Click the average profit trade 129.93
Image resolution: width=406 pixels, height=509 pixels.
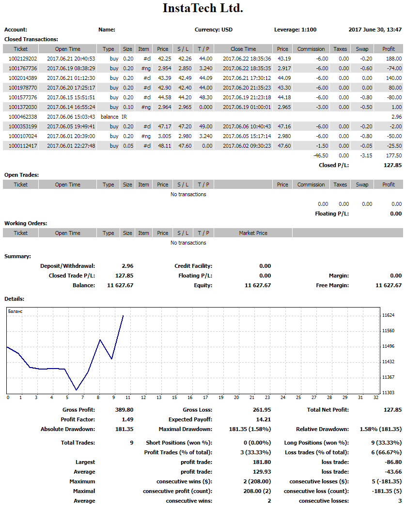[x=262, y=472]
